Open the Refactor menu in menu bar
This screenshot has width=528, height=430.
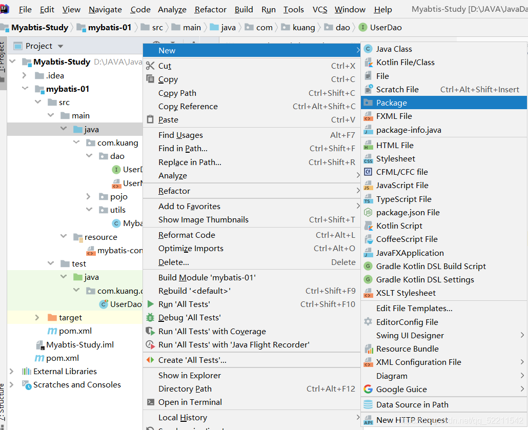[x=211, y=9]
